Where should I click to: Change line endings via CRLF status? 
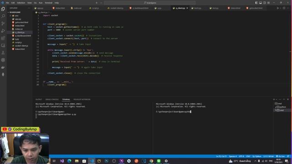click(248, 156)
